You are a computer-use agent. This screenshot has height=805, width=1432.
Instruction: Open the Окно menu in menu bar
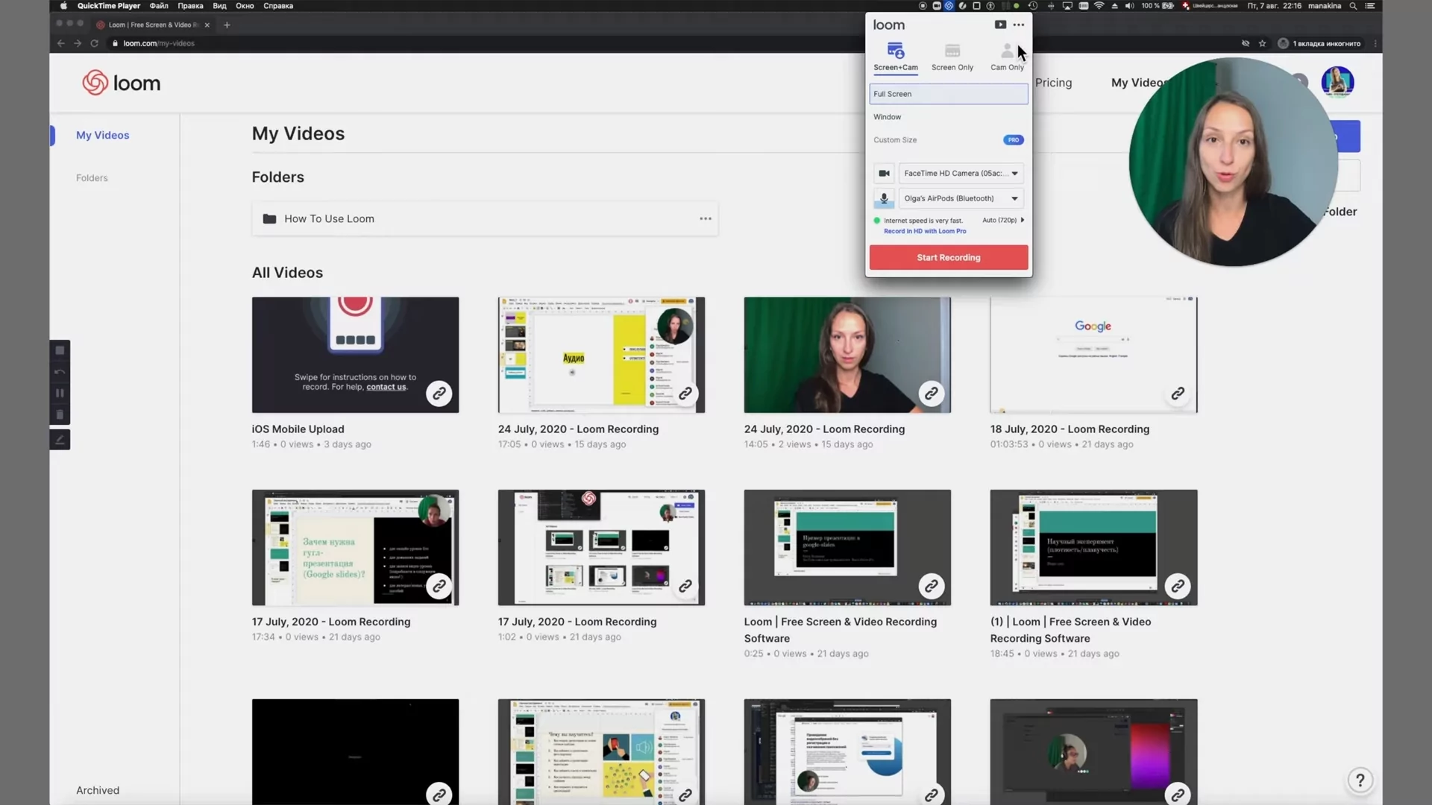coord(245,6)
